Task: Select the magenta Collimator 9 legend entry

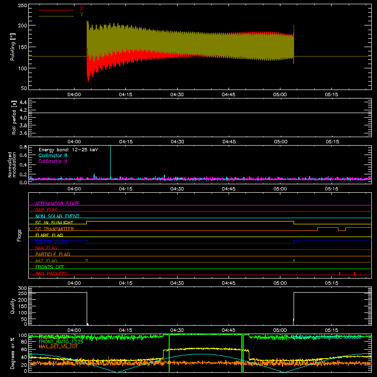Action: pyautogui.click(x=53, y=161)
